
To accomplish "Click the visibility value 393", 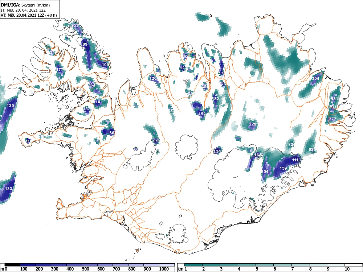I will [333, 107].
